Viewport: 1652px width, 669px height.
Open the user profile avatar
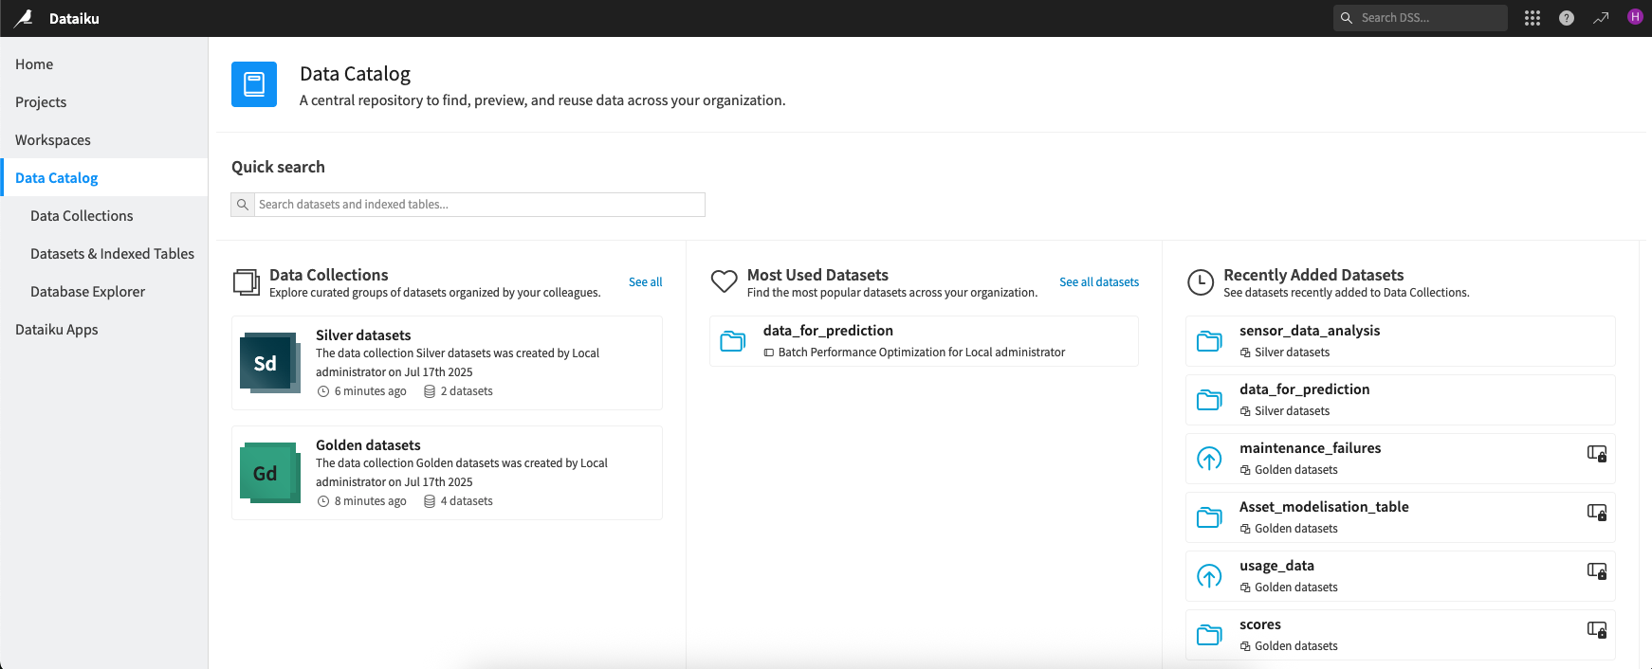(x=1635, y=17)
